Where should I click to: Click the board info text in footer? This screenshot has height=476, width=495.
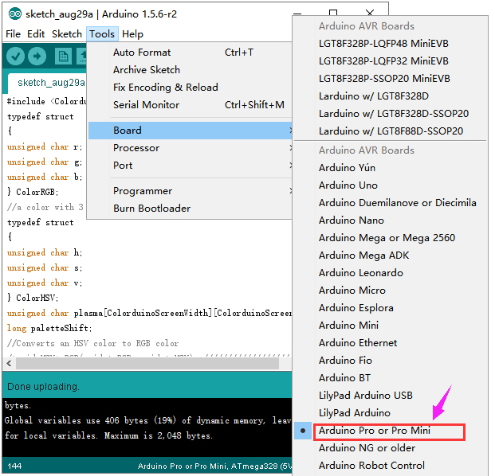pyautogui.click(x=214, y=466)
